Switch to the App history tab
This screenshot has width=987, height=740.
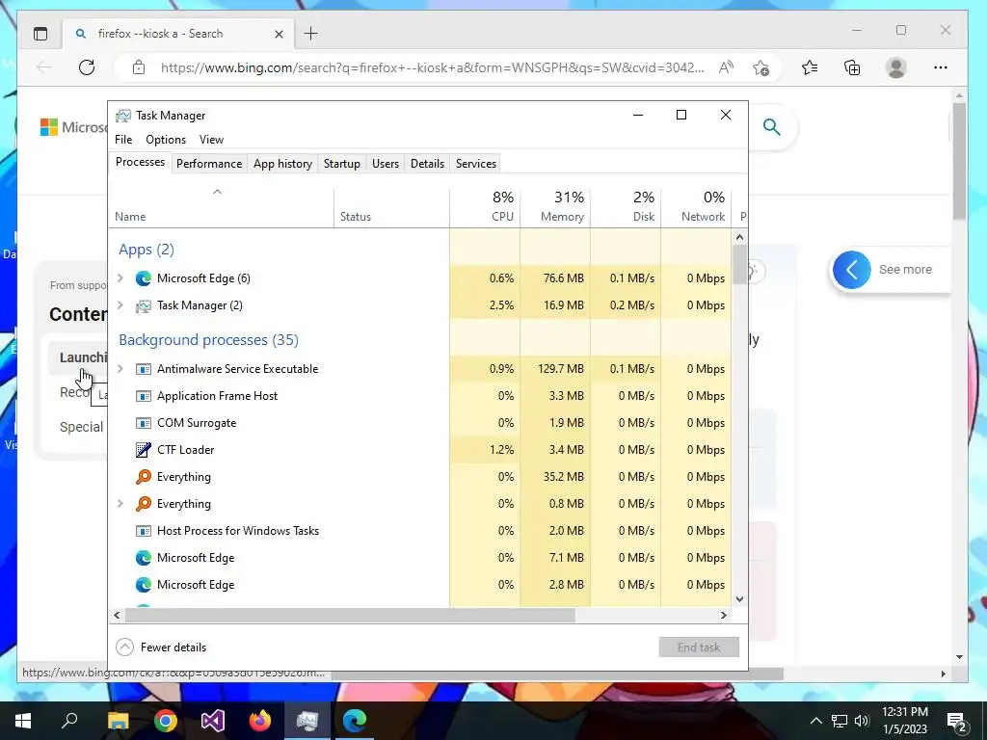(282, 164)
